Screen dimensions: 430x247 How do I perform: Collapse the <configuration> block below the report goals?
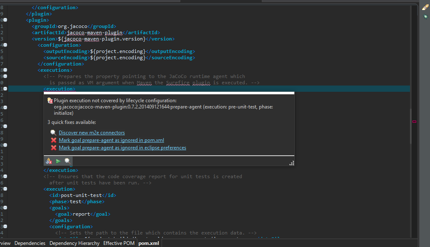point(5,227)
